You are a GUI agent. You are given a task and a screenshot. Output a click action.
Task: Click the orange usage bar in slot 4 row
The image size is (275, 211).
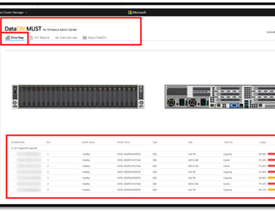point(271,189)
